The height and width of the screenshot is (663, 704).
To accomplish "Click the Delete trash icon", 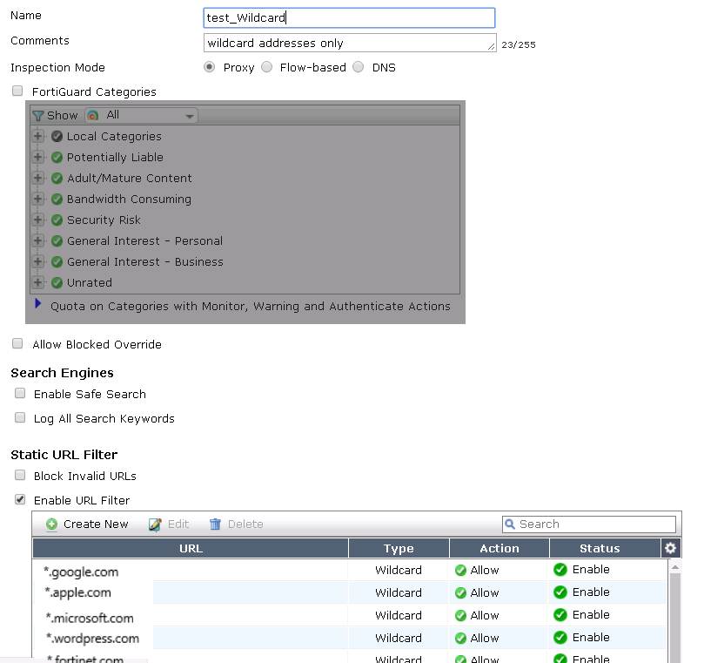I will (x=215, y=524).
